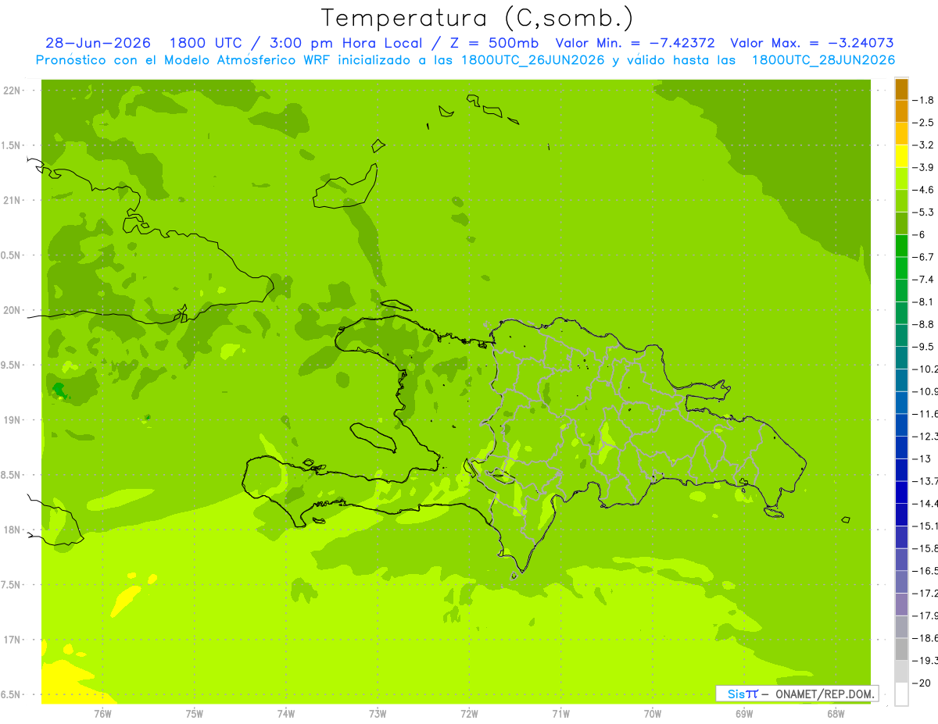
Task: Click the "74W" longitude label
Action: point(285,713)
